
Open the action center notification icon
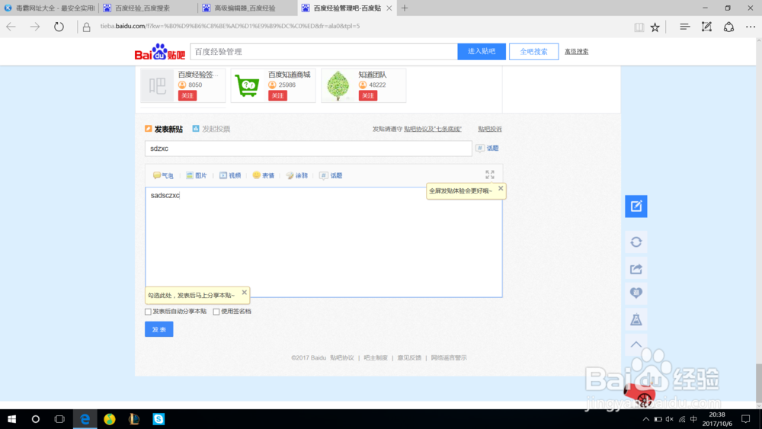click(746, 419)
